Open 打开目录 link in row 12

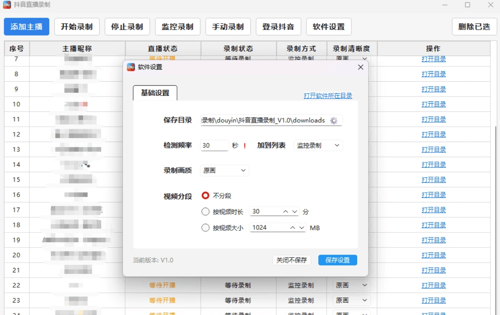[x=434, y=134]
